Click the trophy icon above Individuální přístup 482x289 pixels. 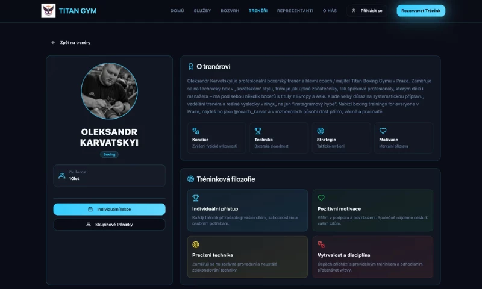pyautogui.click(x=196, y=198)
